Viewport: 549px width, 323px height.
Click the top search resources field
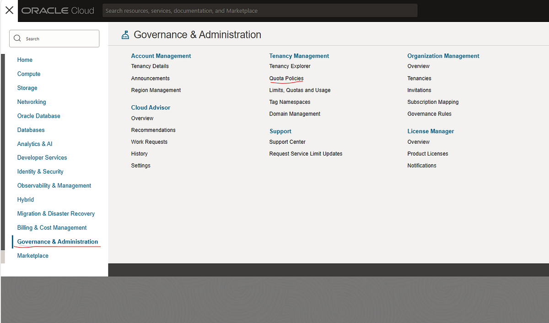(x=260, y=10)
